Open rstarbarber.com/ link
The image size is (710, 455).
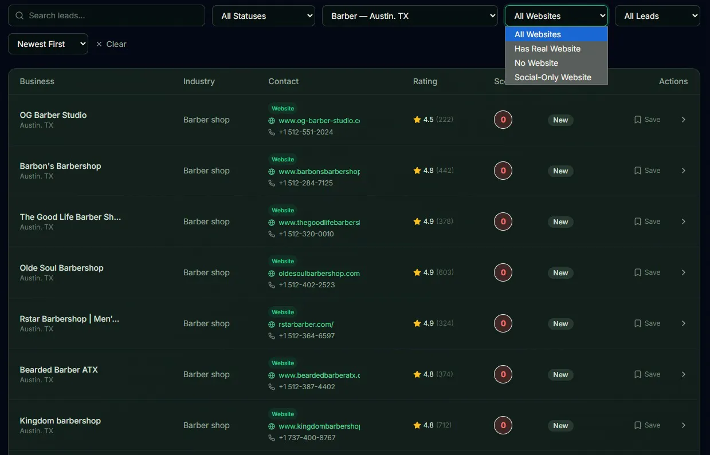306,325
